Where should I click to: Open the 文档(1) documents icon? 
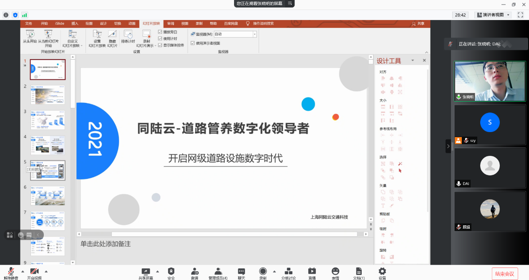point(359,271)
